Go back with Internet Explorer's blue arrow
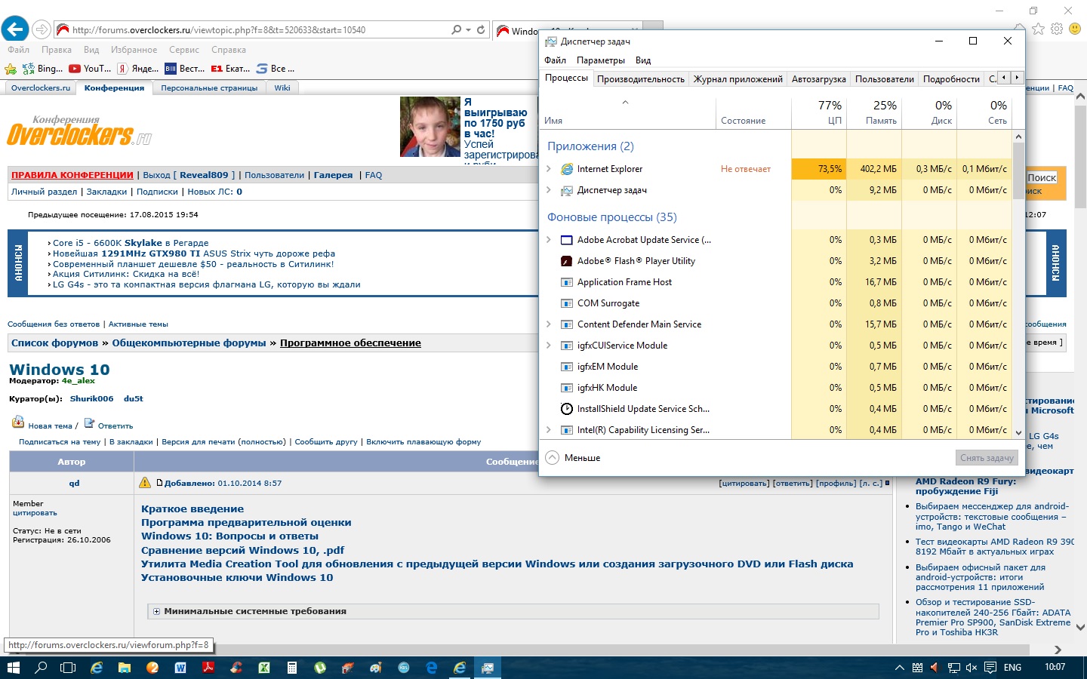 (14, 29)
